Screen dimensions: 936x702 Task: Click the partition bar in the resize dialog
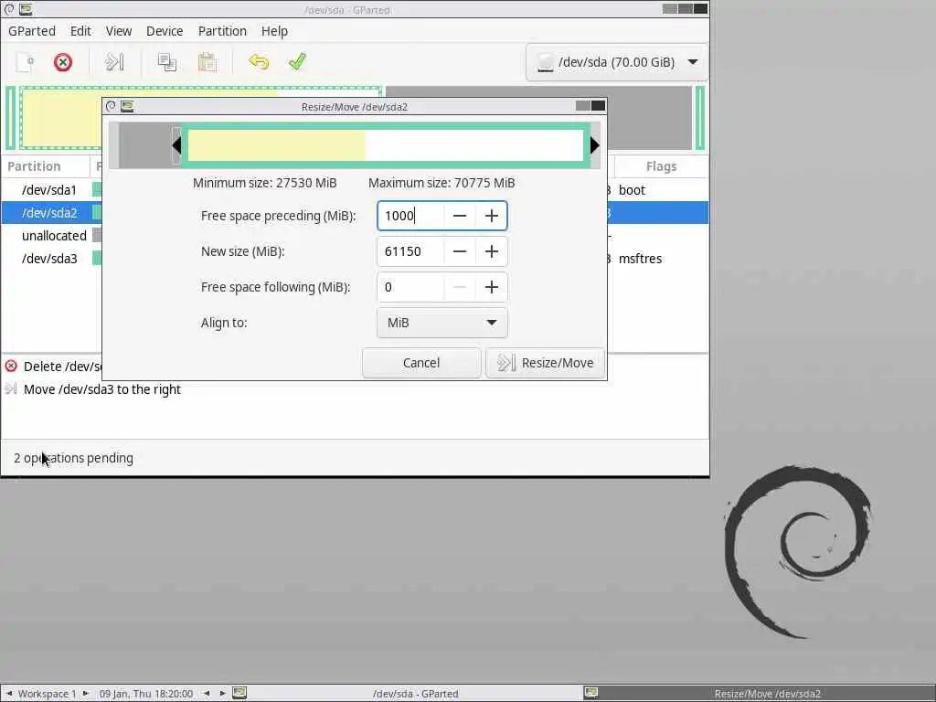[386, 145]
